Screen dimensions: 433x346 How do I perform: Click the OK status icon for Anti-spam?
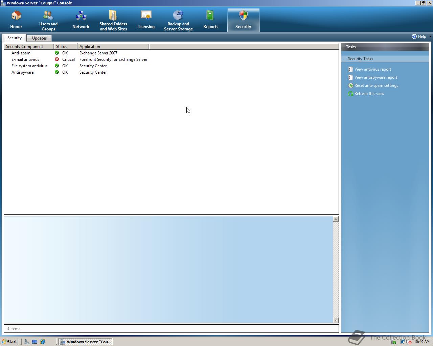pyautogui.click(x=57, y=53)
